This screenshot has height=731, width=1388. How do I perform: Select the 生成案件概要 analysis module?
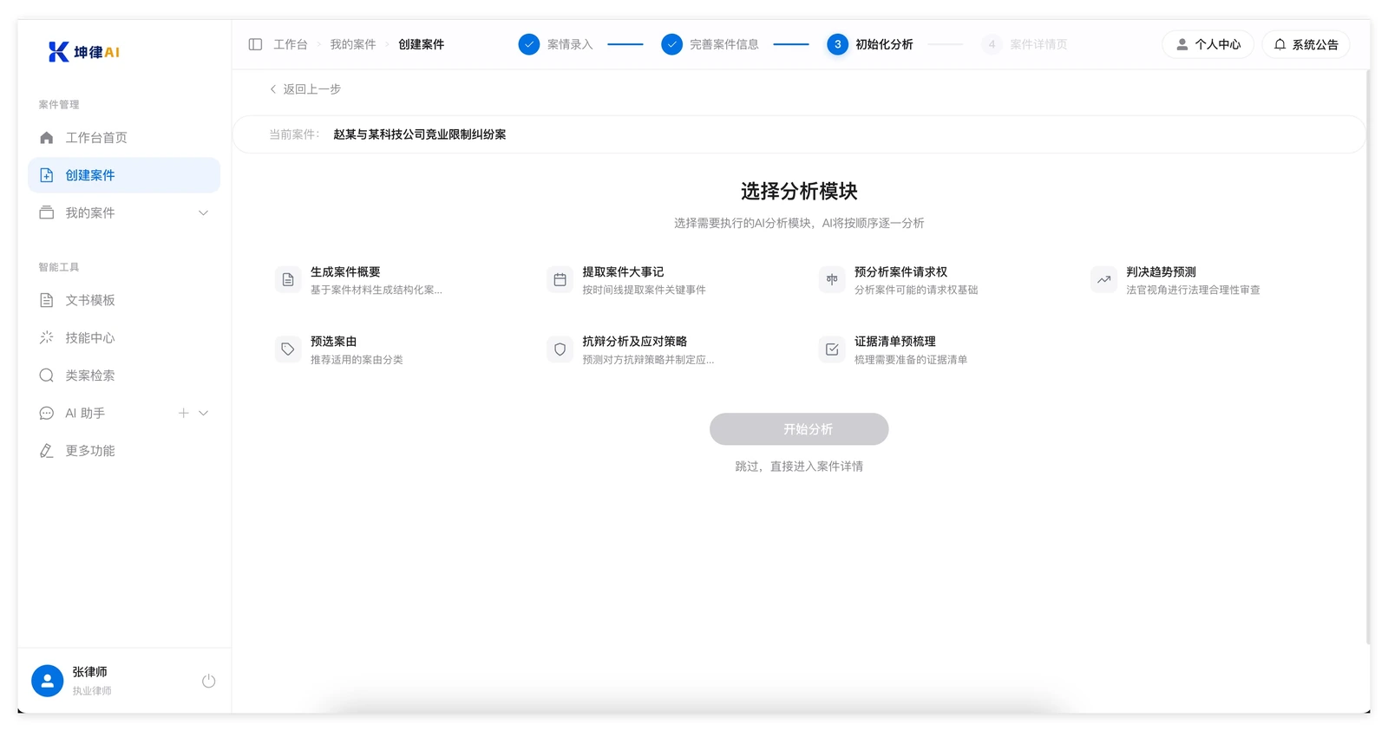pyautogui.click(x=390, y=280)
